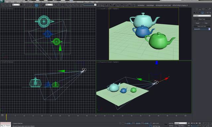The height and width of the screenshot is (127, 212).
Task: Select the Lights category icon in Create panel
Action: (199, 13)
